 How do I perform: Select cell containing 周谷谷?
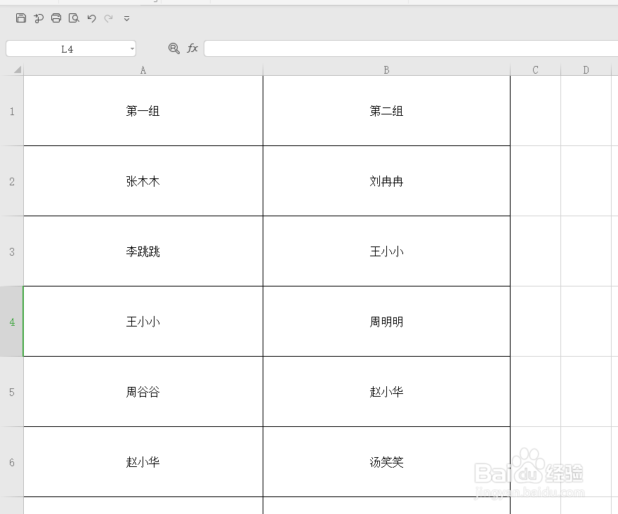143,392
